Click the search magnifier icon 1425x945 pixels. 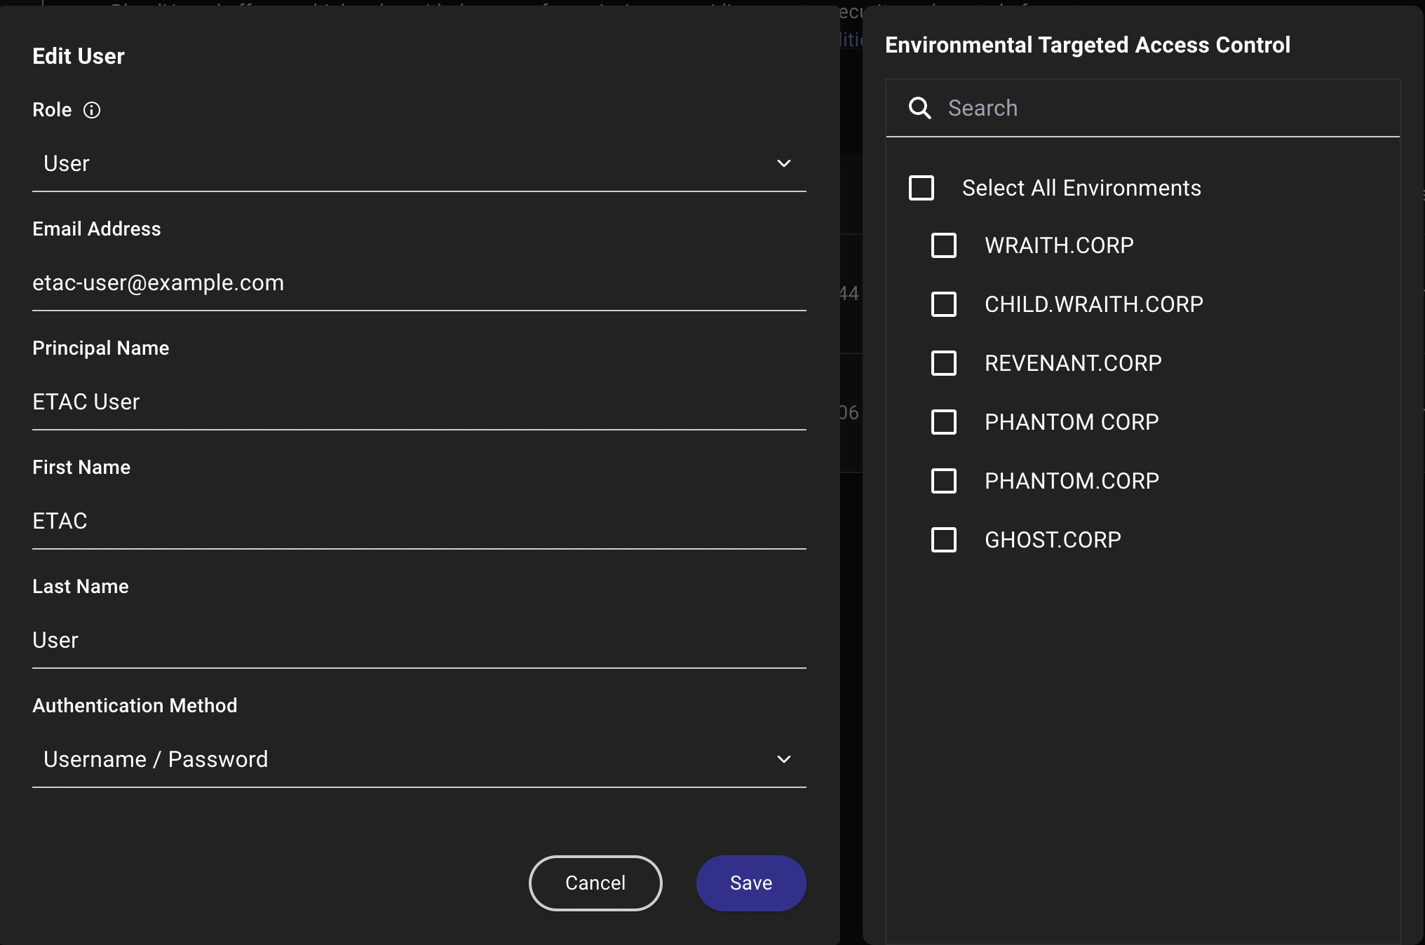point(921,108)
